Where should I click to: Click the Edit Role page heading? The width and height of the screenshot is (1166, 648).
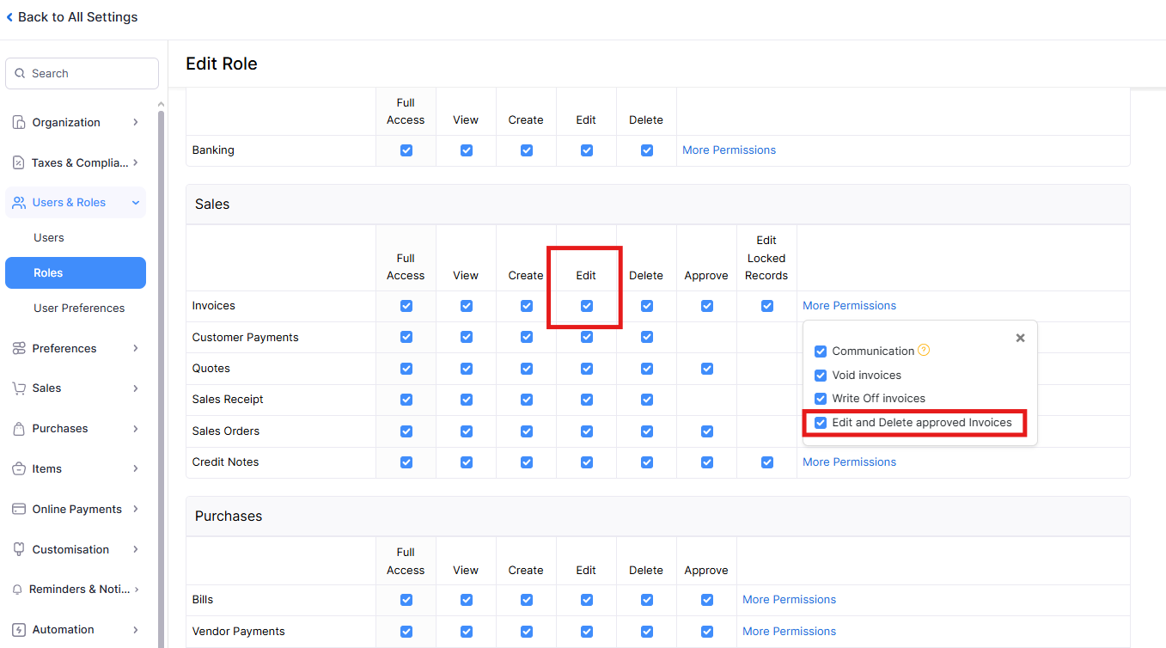(222, 64)
